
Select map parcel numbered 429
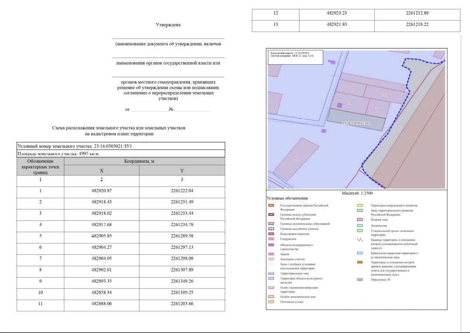click(373, 82)
